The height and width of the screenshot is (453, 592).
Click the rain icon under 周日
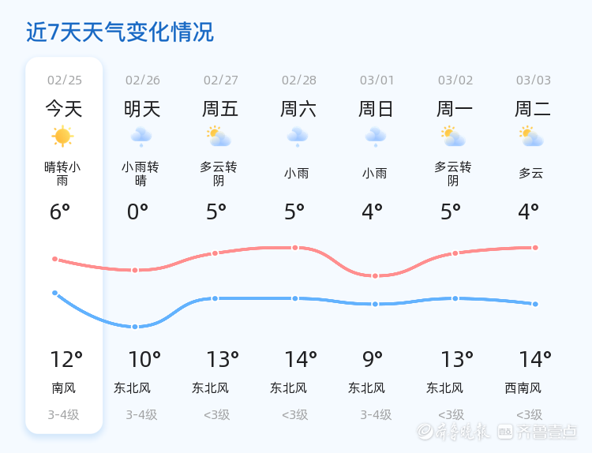point(375,137)
